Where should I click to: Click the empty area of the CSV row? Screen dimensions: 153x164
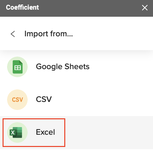[102, 100]
